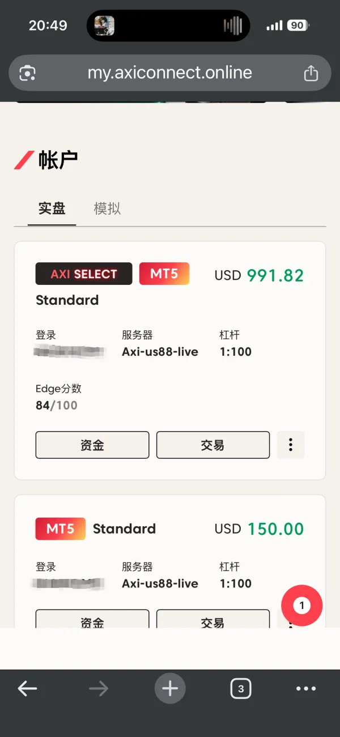The image size is (340, 737).
Task: Open a new tab with plus button
Action: pyautogui.click(x=170, y=688)
